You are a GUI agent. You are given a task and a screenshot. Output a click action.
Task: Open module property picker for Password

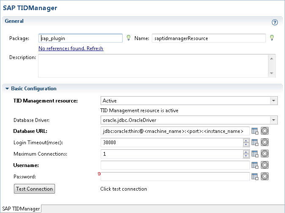pyautogui.click(x=255, y=177)
